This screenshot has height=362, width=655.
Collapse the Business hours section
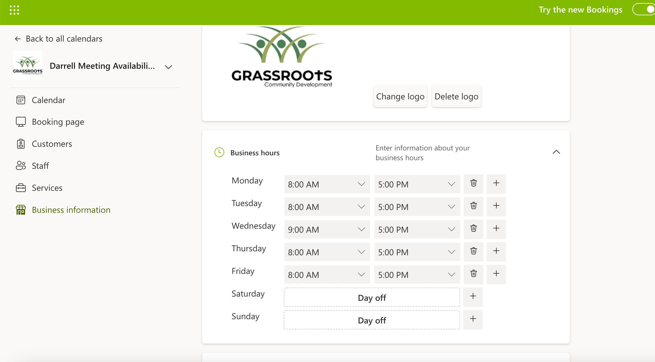556,152
